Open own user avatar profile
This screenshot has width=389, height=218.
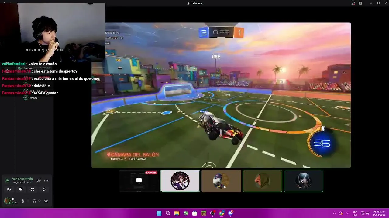tap(7, 201)
